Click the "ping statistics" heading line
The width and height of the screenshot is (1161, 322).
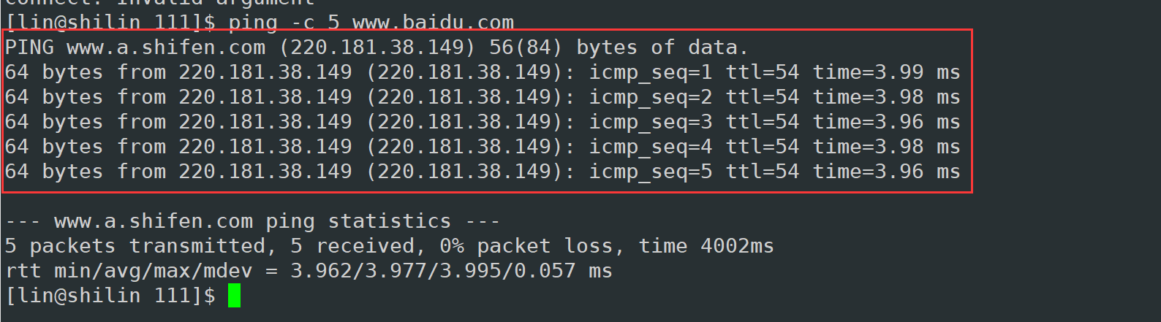pyautogui.click(x=252, y=221)
